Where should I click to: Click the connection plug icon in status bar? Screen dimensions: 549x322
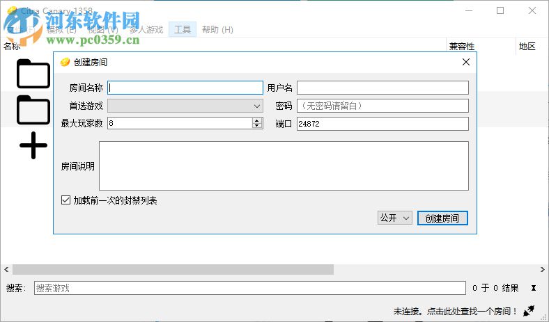pos(529,310)
